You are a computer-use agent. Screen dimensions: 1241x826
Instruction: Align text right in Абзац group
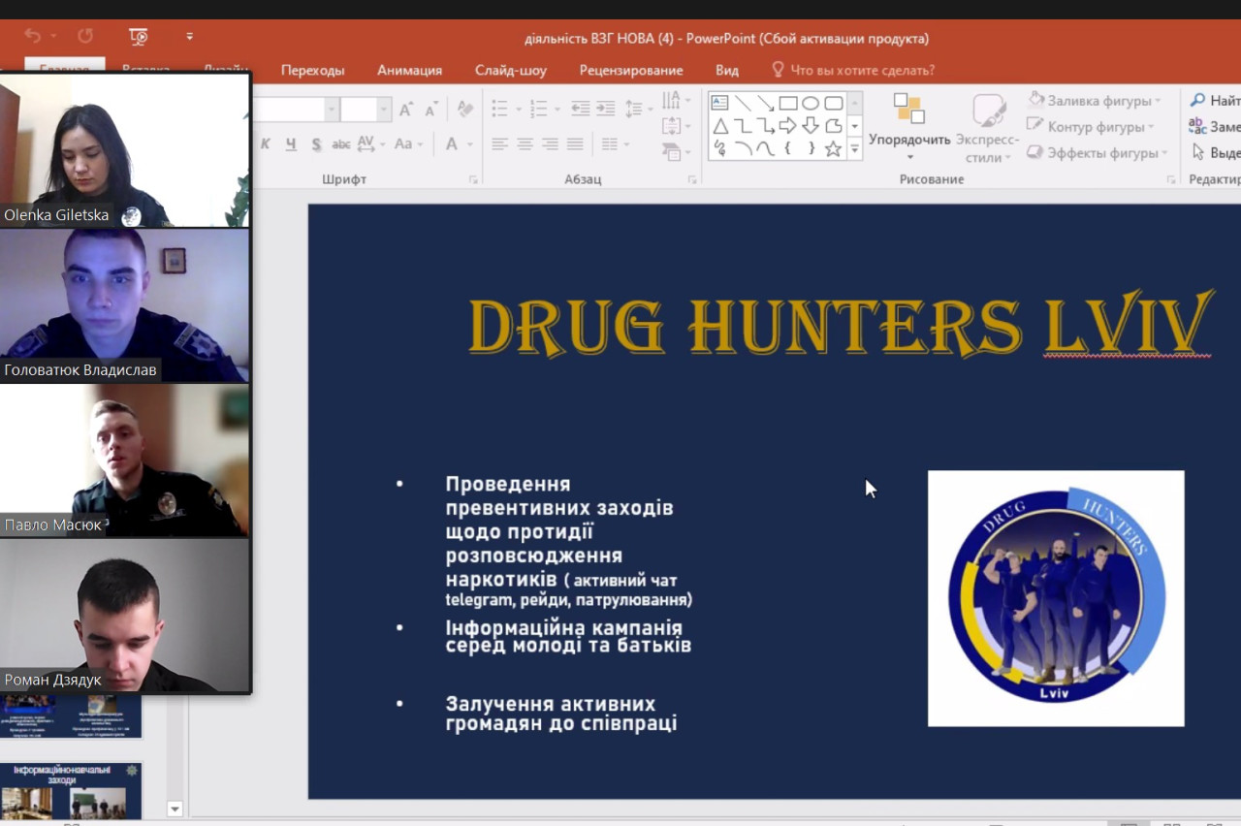coord(550,143)
